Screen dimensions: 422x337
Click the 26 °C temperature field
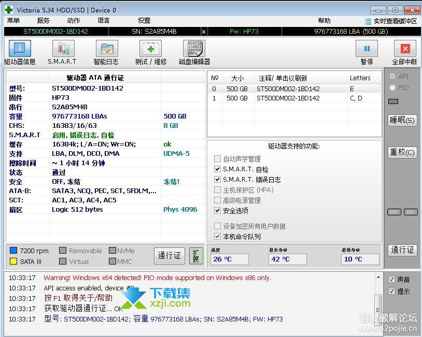point(230,259)
